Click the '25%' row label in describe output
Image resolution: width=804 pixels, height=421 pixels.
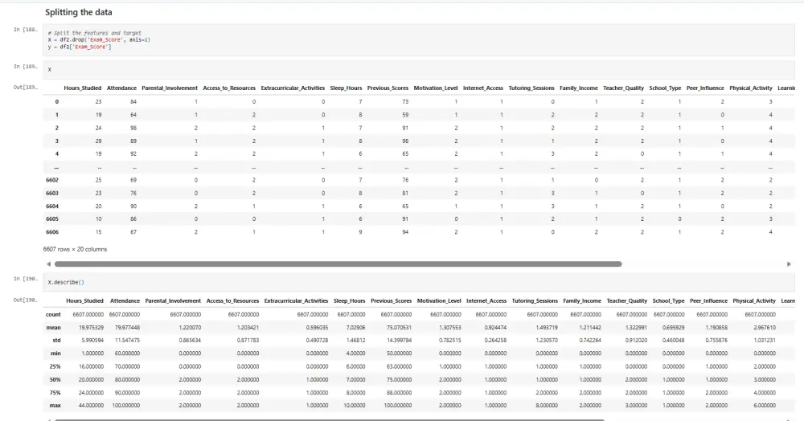click(55, 366)
